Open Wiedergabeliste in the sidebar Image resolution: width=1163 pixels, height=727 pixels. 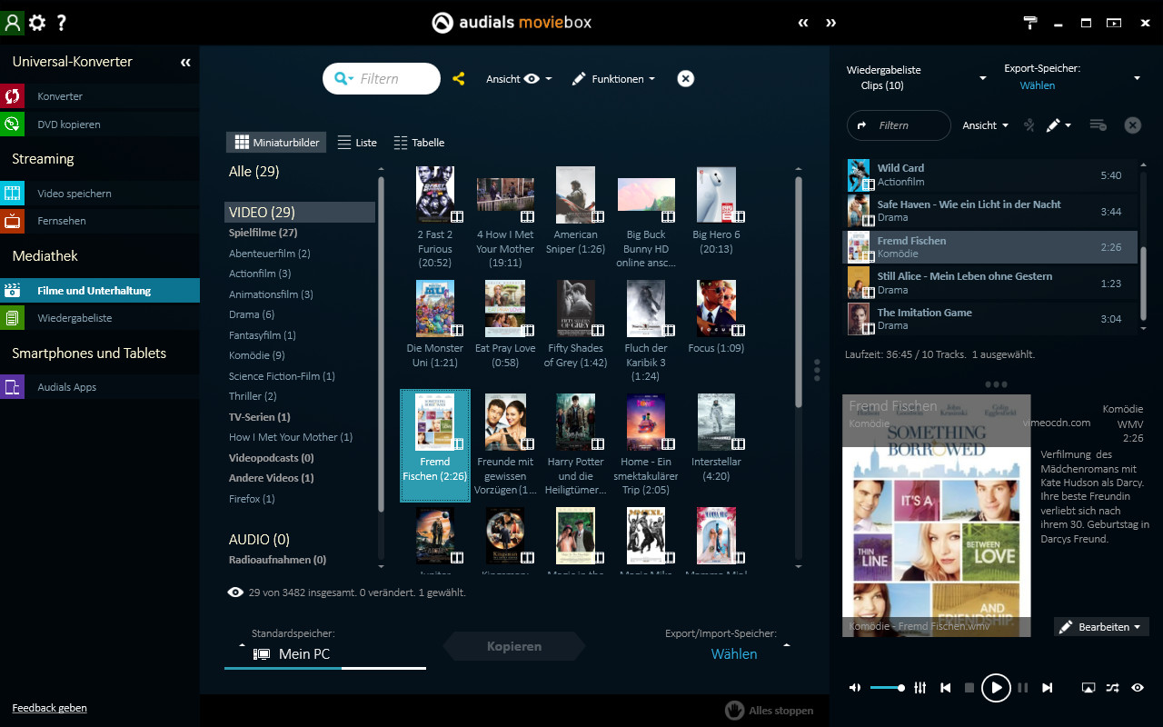pyautogui.click(x=100, y=318)
